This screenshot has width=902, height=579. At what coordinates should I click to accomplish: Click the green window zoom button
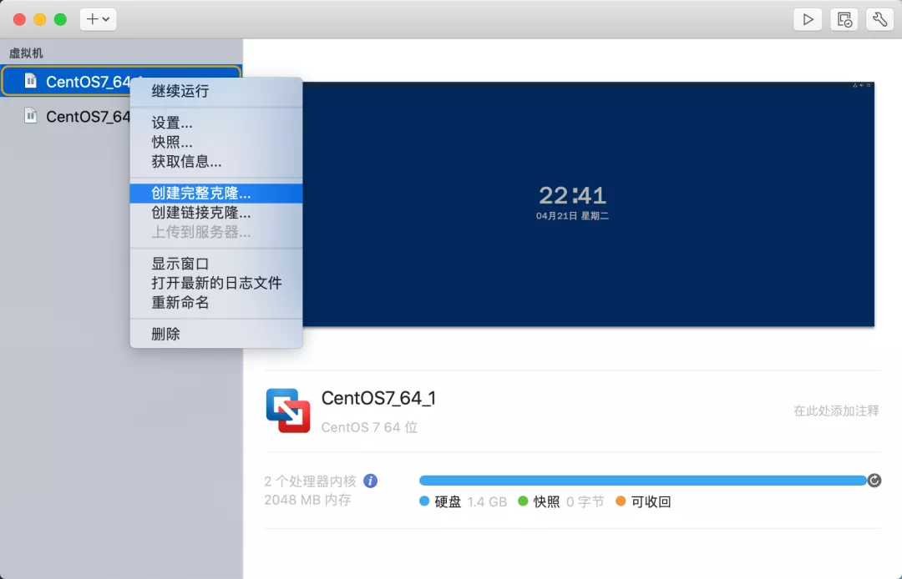[60, 19]
